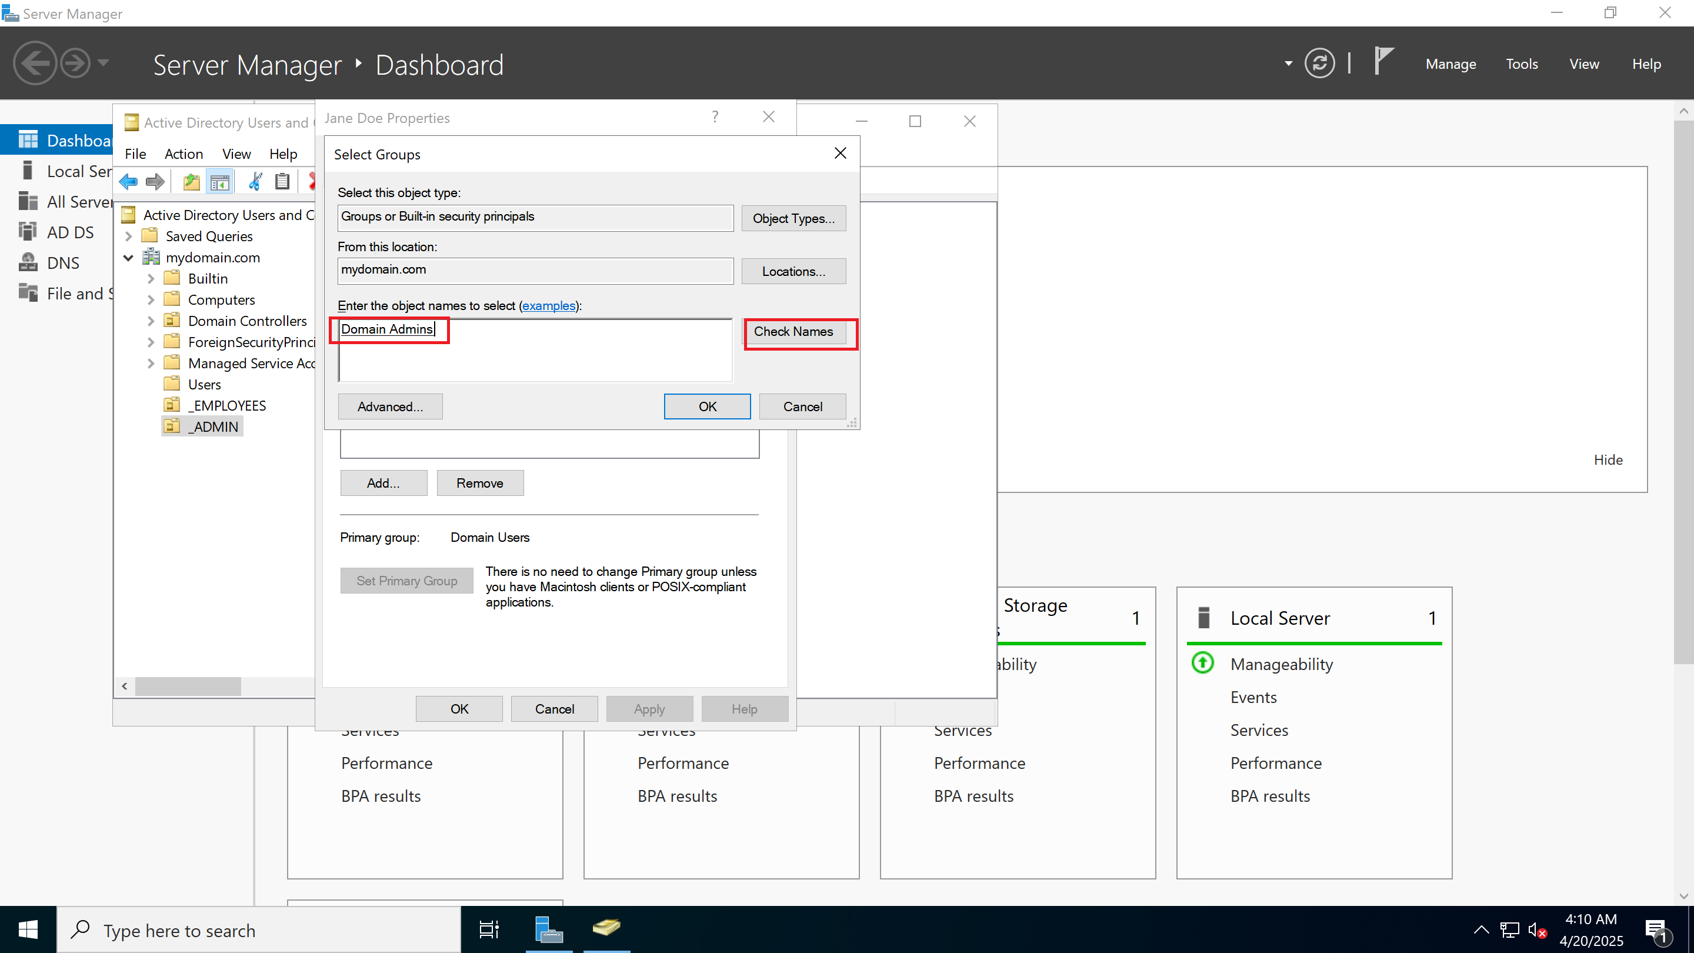The height and width of the screenshot is (953, 1694).
Task: Click the help question mark in Jane Doe Properties
Action: 715,117
